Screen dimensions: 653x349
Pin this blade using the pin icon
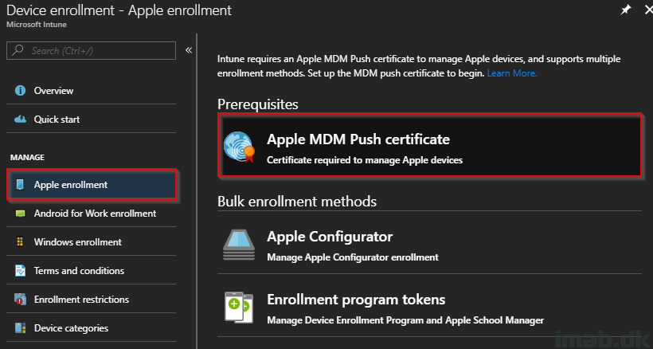click(626, 10)
